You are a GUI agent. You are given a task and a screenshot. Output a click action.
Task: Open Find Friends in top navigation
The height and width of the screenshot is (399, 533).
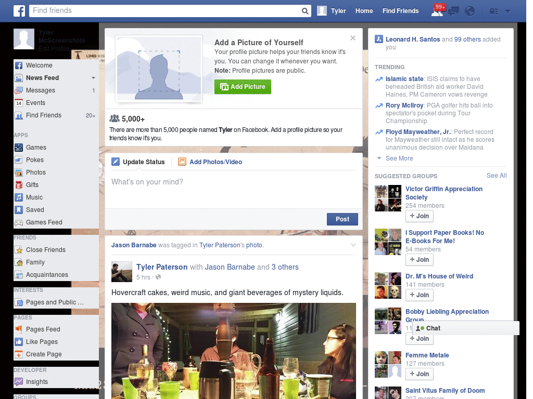(x=400, y=11)
